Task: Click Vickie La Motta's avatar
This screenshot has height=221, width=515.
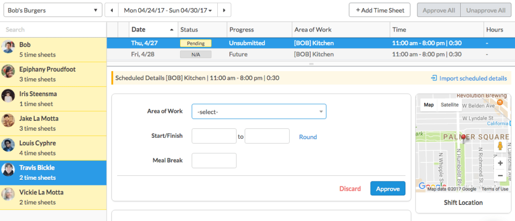Action: 8,194
